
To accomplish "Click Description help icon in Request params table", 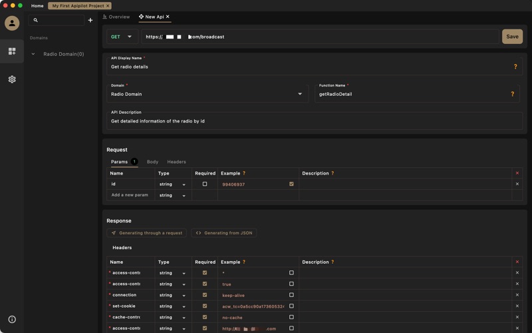I will pos(332,173).
